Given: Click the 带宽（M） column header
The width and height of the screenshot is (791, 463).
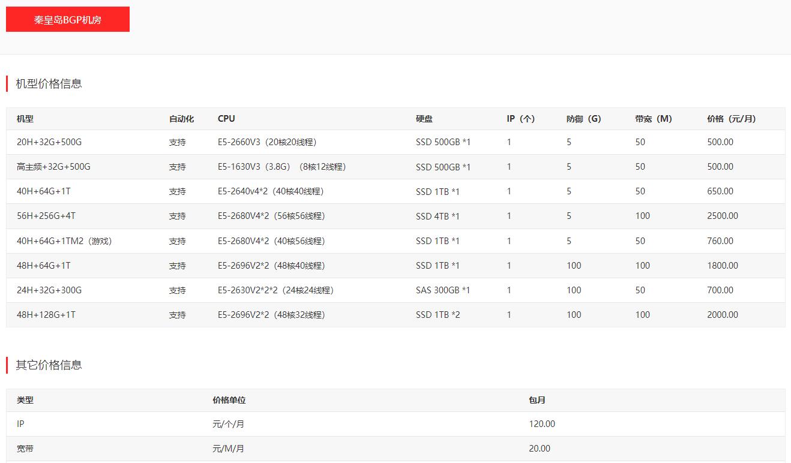Looking at the screenshot, I should (x=653, y=119).
